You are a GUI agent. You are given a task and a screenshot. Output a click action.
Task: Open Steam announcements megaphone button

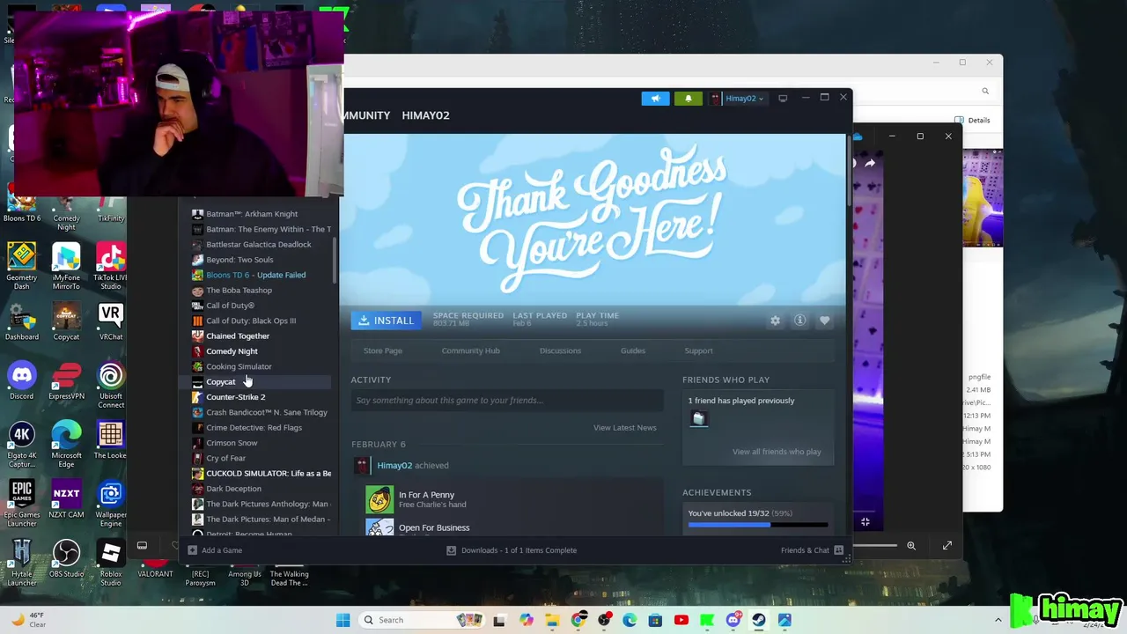coord(655,99)
